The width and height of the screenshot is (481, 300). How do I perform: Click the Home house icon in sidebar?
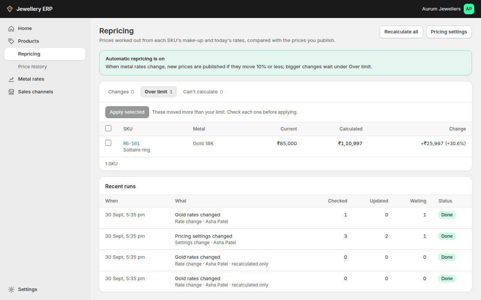[x=11, y=28]
